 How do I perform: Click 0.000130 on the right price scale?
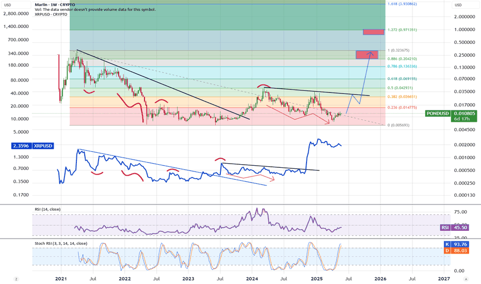tap(464, 195)
